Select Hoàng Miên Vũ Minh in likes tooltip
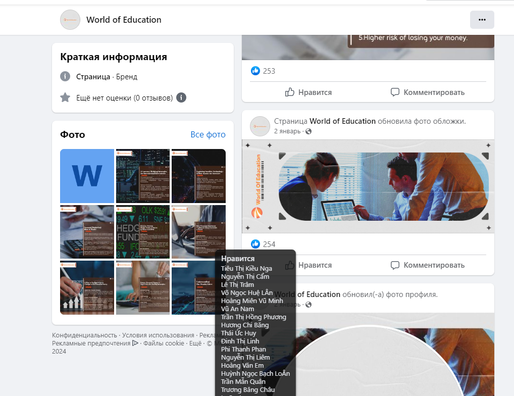Screen dimensions: 514x396 click(x=252, y=301)
